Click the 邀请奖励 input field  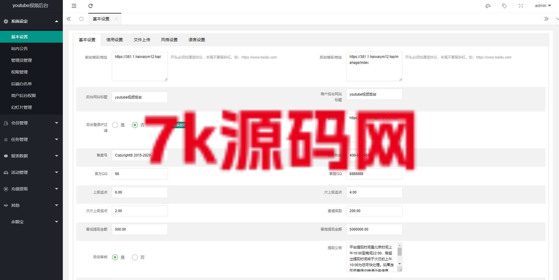[374, 211]
